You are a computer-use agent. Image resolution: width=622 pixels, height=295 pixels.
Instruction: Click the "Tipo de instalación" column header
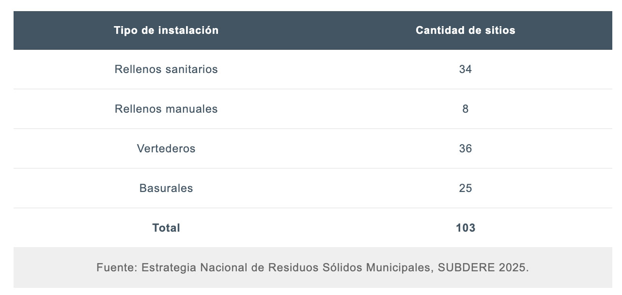tap(166, 30)
